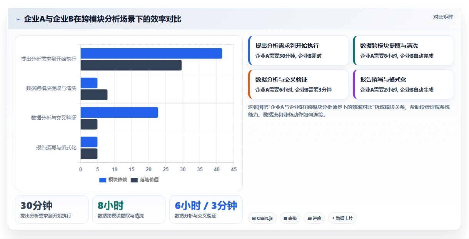Click the icon inside the Chart.js chip
The height and width of the screenshot is (239, 469).
254,219
